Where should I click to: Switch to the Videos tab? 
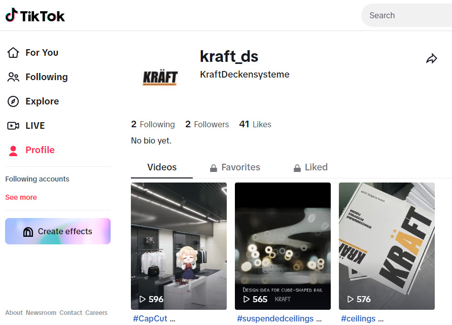click(x=162, y=167)
